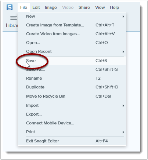Open the Library hamburger icon
This screenshot has height=160, width=148.
click(x=14, y=18)
